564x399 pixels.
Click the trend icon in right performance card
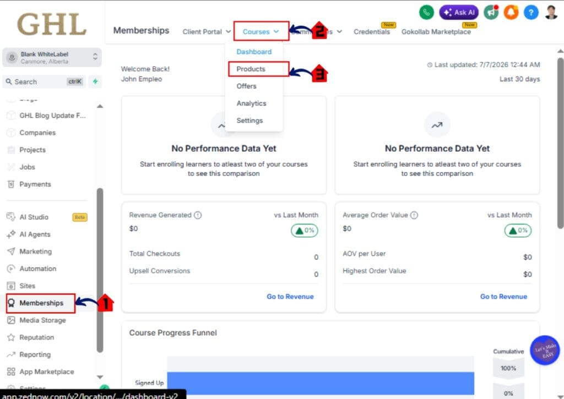point(437,125)
